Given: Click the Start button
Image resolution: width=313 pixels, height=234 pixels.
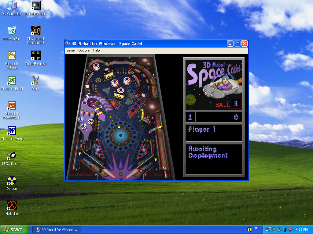Looking at the screenshot, I should pos(15,229).
